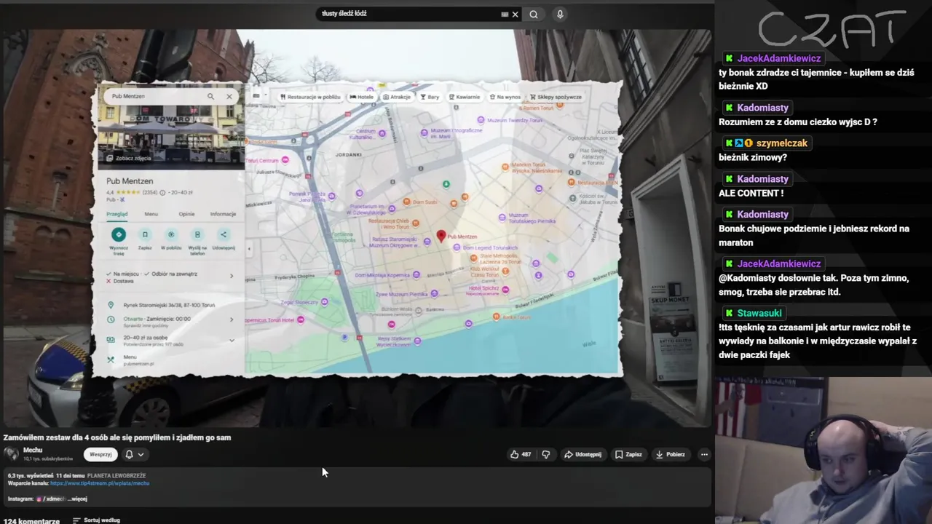This screenshot has height=524, width=932.
Task: Select the Hotele map filter chip
Action: point(362,97)
